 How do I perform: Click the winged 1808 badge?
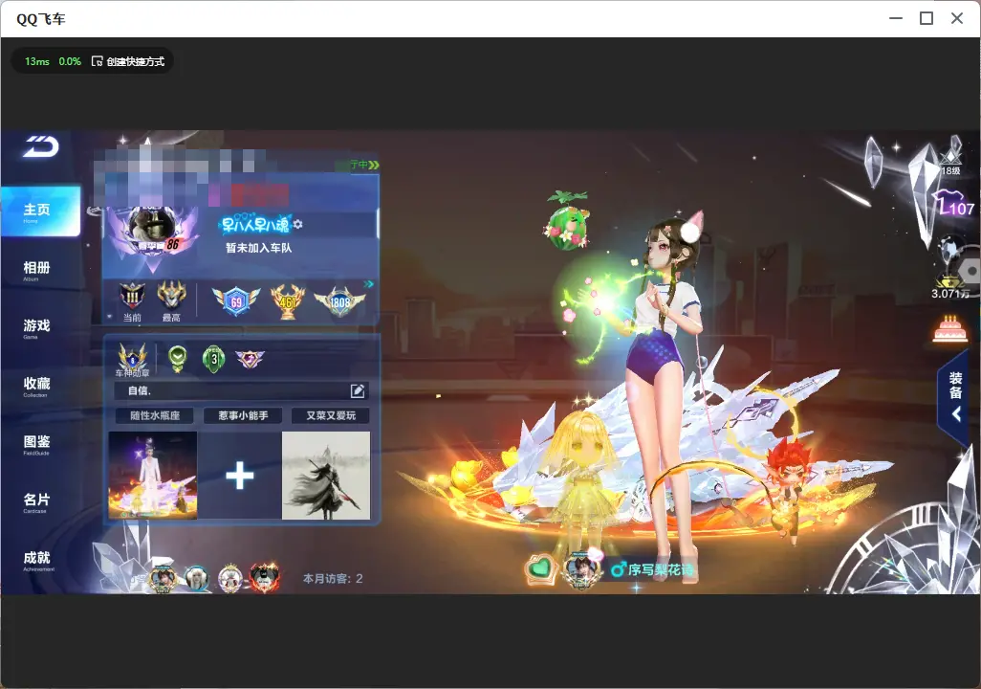[339, 301]
